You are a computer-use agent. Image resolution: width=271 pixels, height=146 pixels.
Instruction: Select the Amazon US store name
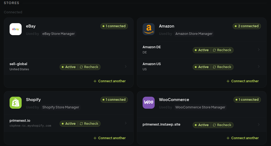[x=152, y=64]
